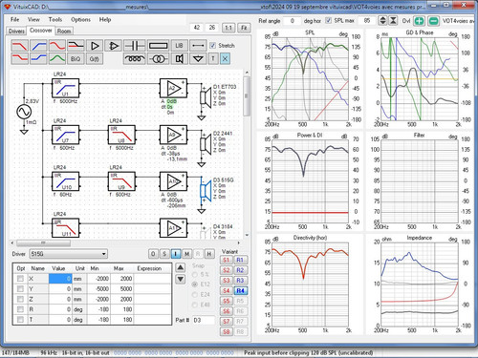The image size is (478, 358).
Task: Add a passive low-pass filter block (red, top row)
Action: tap(19, 46)
